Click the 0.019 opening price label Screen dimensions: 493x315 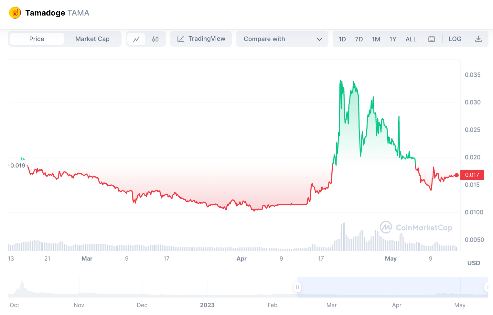point(18,166)
